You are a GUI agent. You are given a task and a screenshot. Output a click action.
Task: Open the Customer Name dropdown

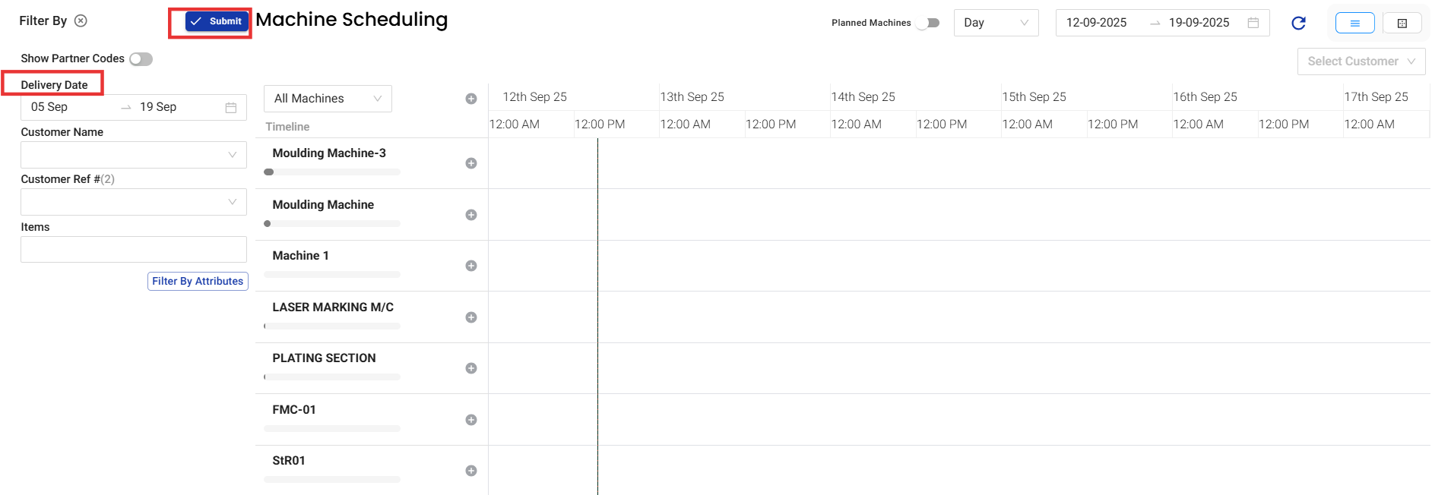[x=134, y=155]
